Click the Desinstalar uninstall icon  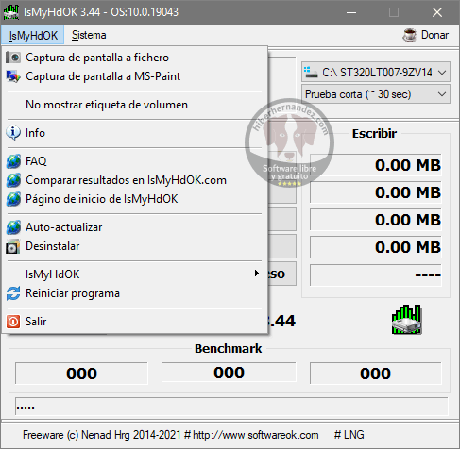[13, 246]
